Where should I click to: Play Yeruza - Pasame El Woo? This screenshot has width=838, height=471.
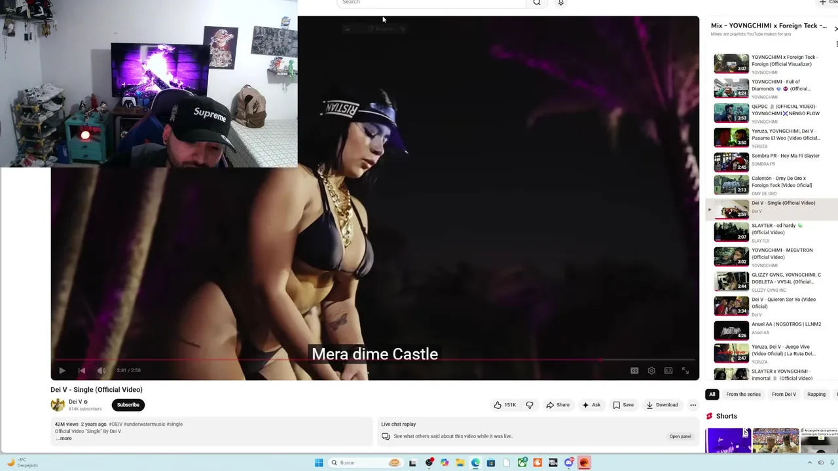[x=773, y=137]
